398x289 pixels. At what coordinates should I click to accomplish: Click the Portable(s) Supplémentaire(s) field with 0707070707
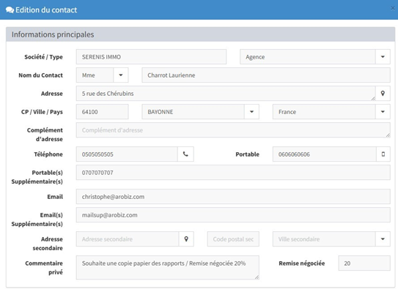click(x=233, y=173)
